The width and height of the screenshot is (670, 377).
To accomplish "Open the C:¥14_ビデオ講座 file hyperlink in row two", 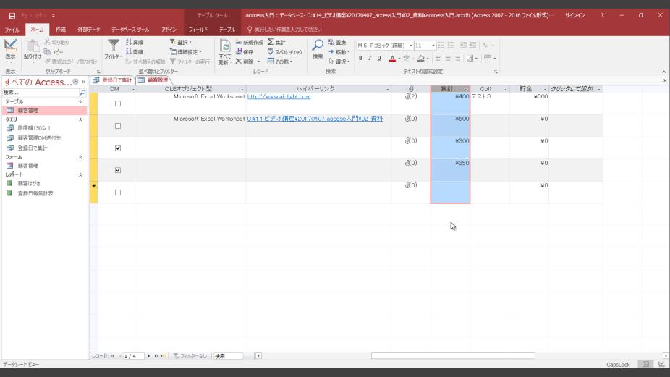I will tap(315, 119).
